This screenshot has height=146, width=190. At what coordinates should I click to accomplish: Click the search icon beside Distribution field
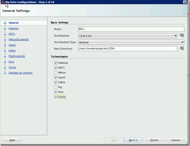[182, 36]
